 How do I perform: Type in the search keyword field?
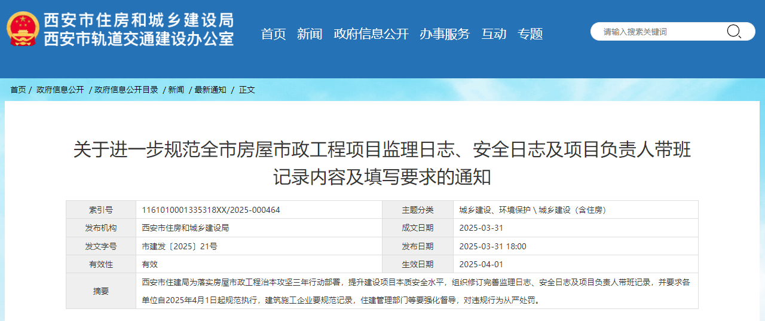tap(657, 32)
